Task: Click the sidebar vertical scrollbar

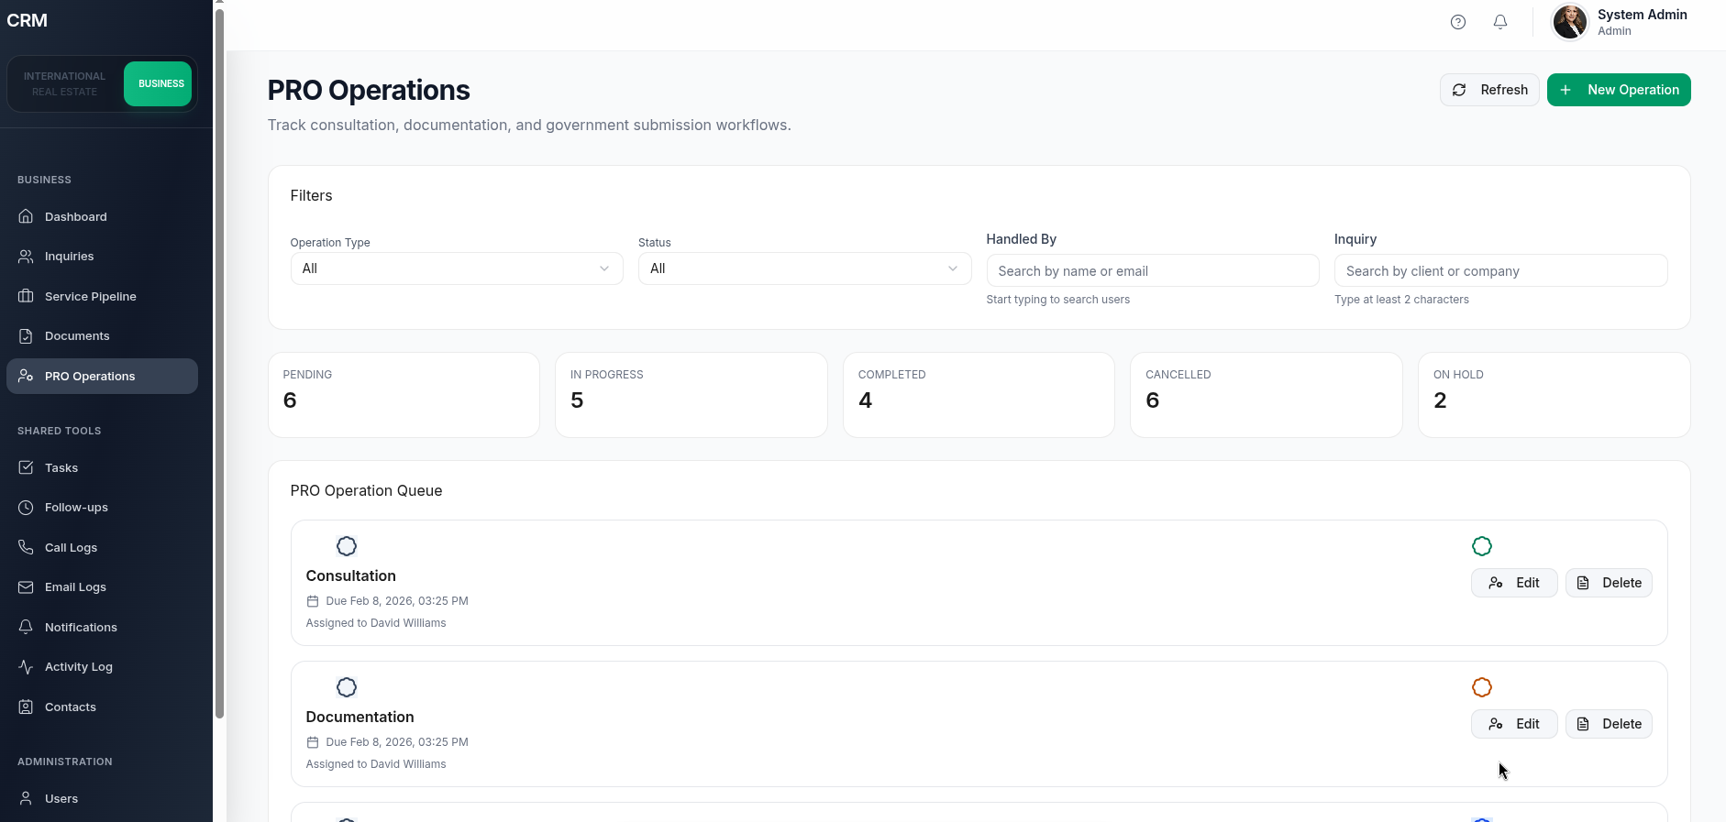Action: coord(219,364)
